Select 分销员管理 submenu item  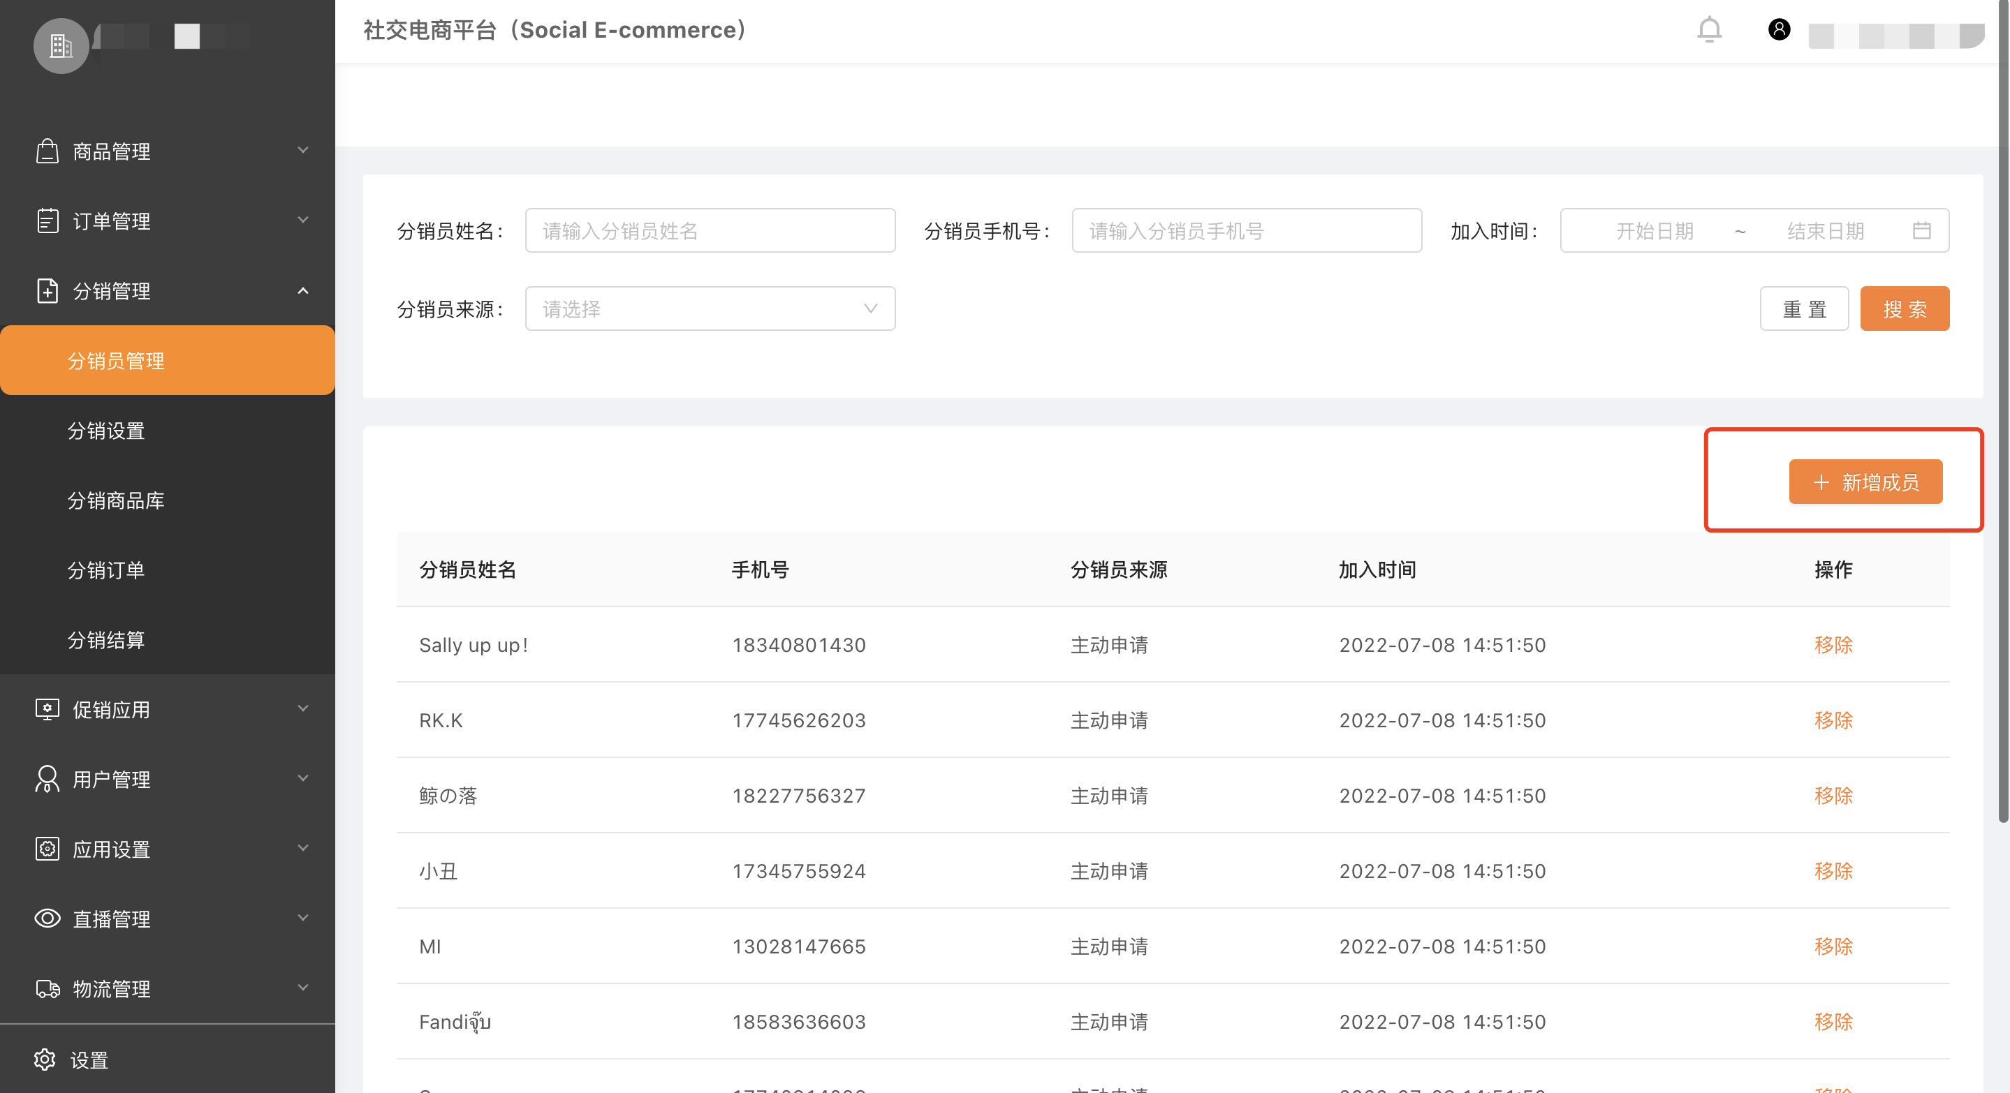click(x=168, y=360)
